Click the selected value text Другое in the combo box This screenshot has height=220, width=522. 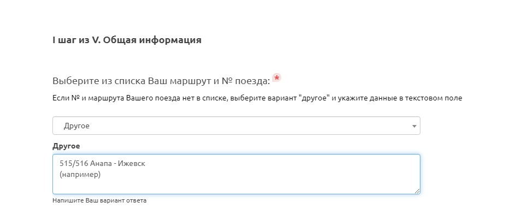[x=76, y=126]
